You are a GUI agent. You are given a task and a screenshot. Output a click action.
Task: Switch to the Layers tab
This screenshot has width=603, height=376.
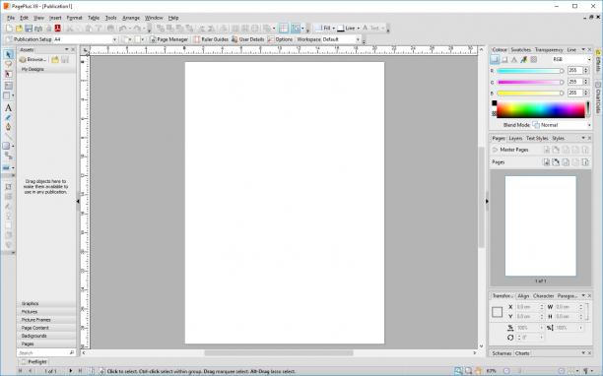coord(515,138)
